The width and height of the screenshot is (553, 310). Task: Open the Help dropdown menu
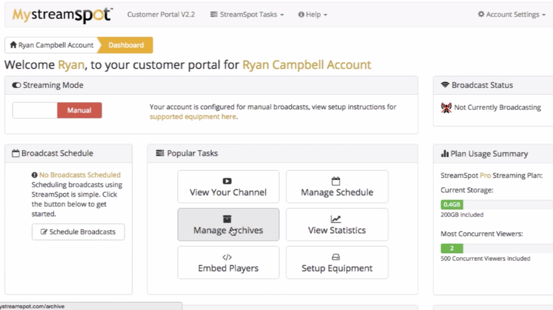point(313,14)
